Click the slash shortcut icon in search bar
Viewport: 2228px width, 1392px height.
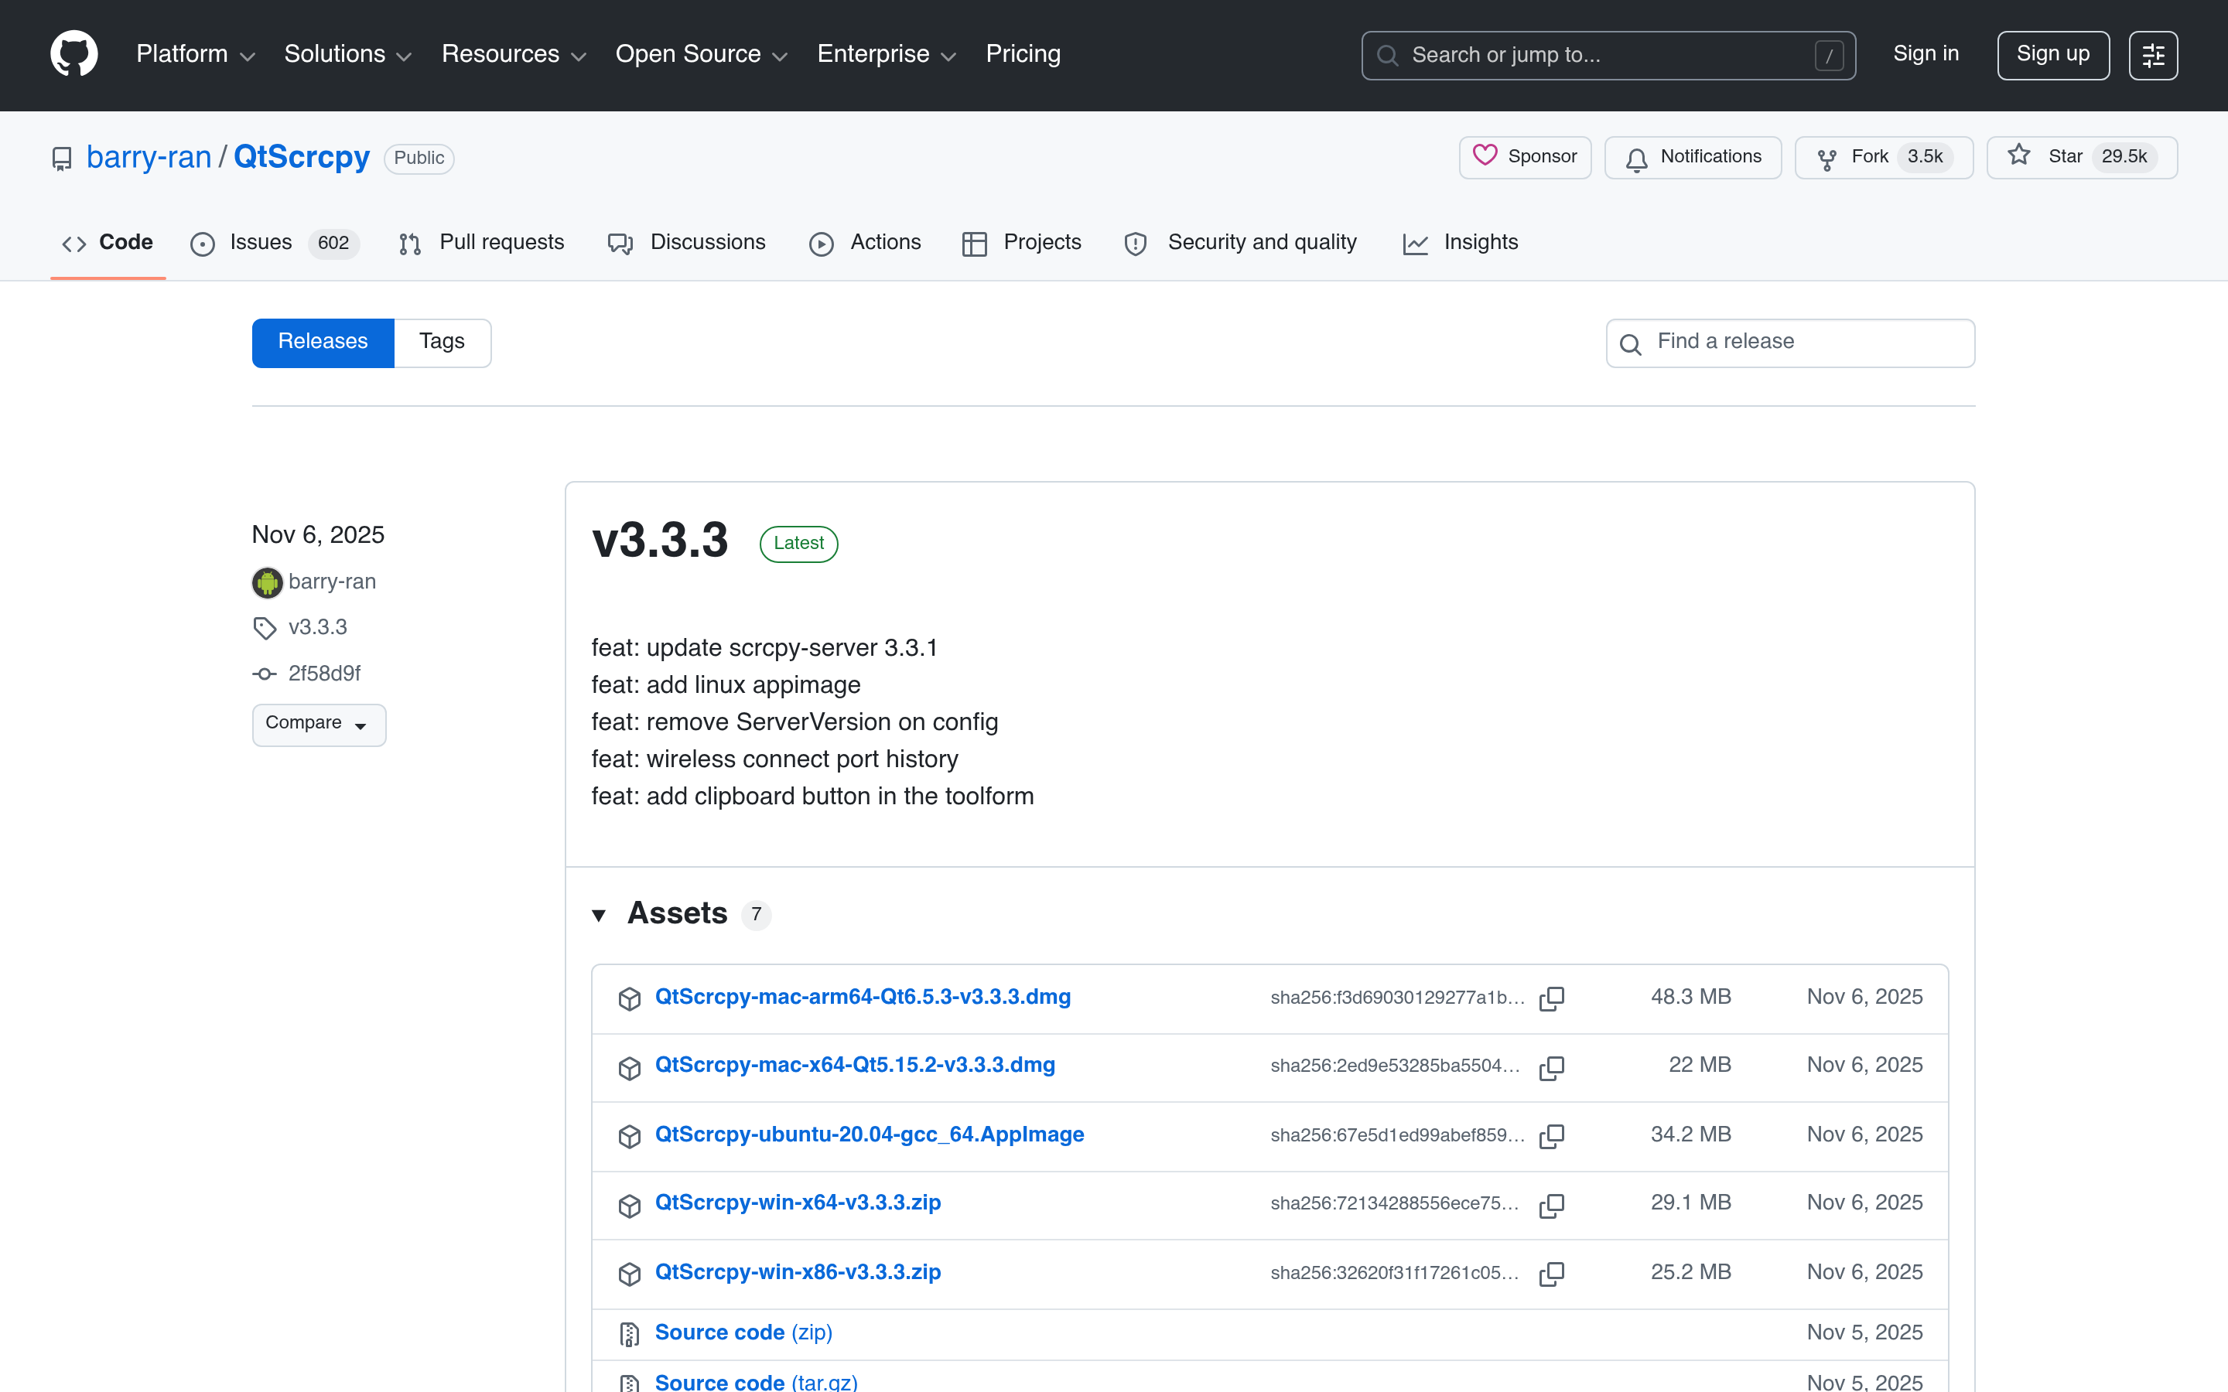click(1829, 55)
